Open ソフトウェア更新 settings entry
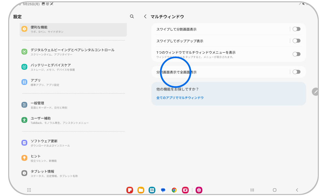 pos(73,143)
